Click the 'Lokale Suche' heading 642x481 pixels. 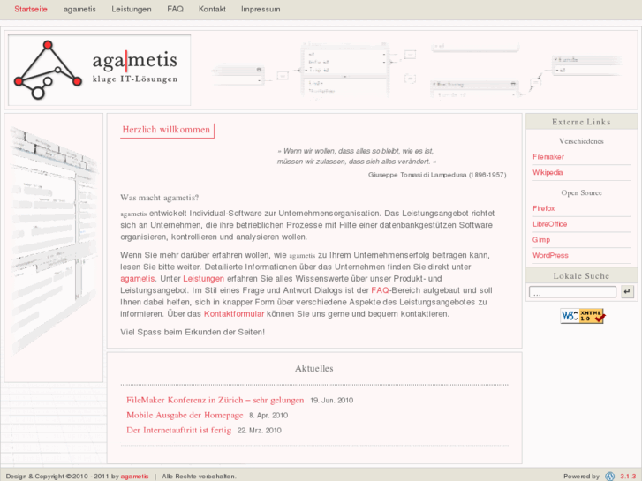pyautogui.click(x=581, y=276)
